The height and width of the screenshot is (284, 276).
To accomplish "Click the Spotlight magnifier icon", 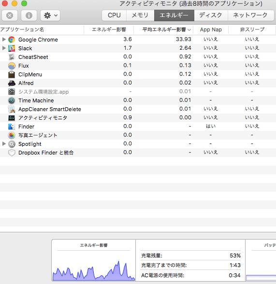I will click(x=12, y=144).
